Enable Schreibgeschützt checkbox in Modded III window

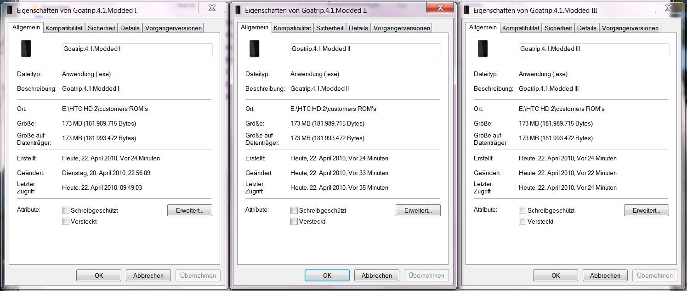point(522,210)
